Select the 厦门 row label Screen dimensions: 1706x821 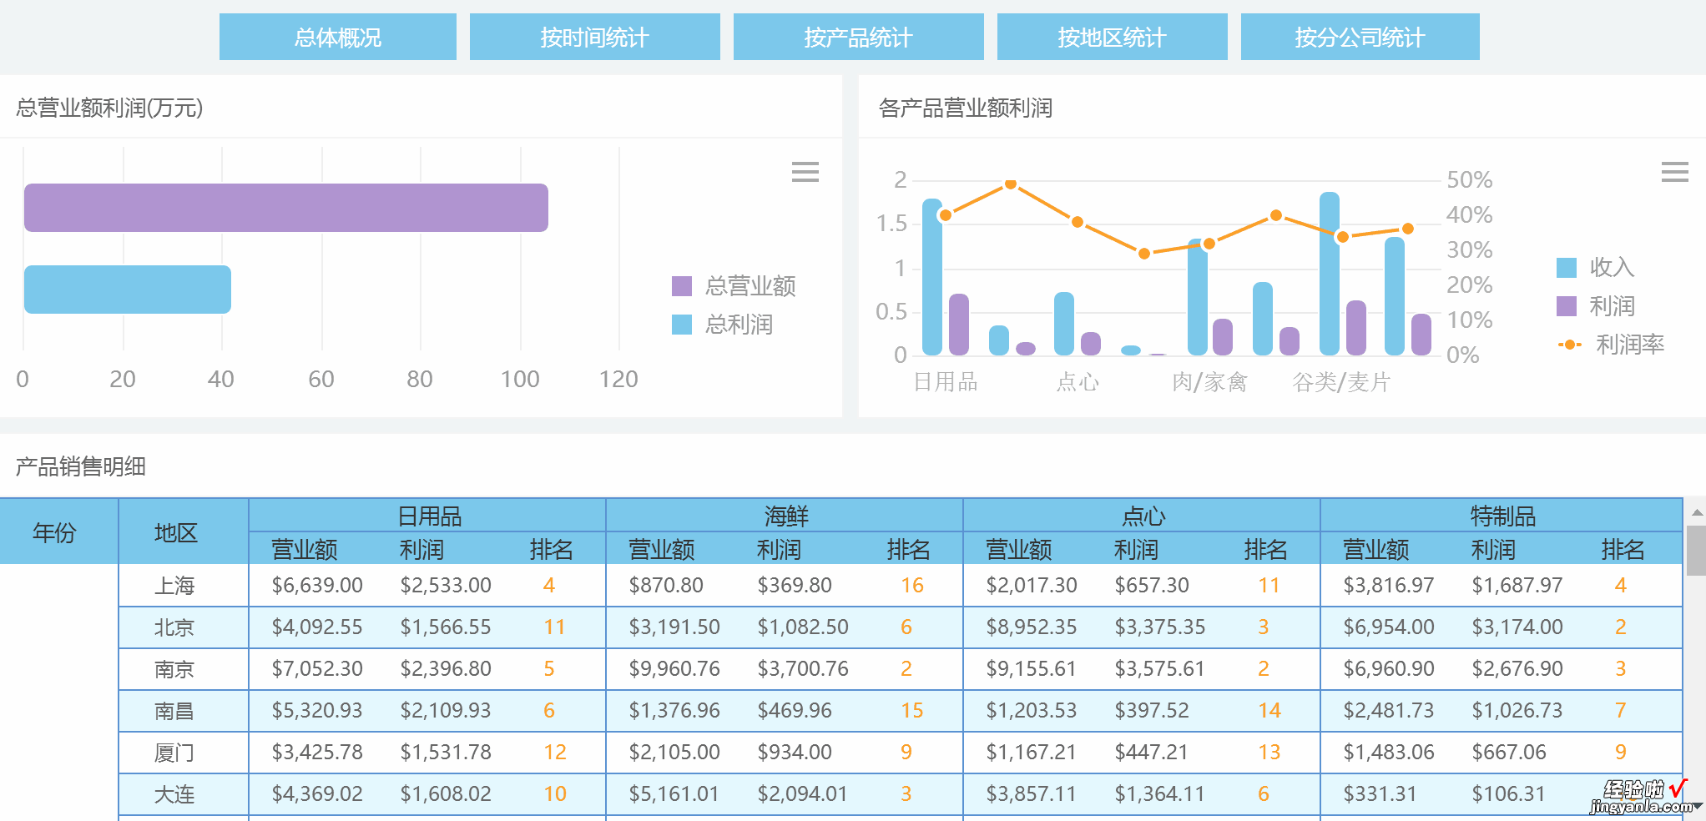(x=174, y=753)
